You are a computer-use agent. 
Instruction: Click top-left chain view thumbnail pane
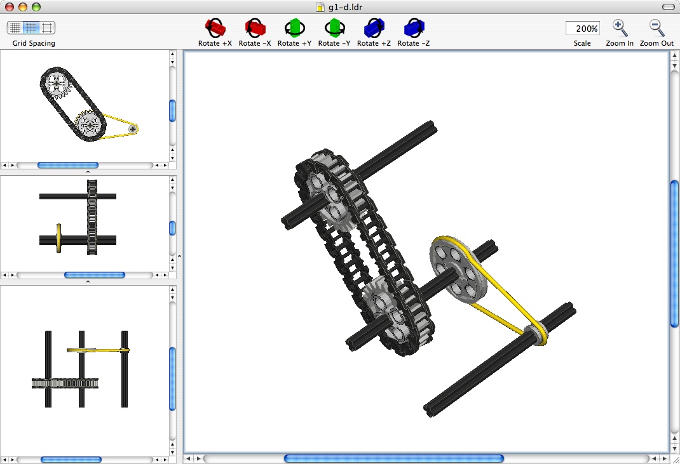[x=85, y=106]
